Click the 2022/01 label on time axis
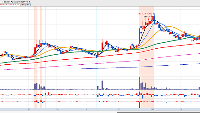The height and width of the screenshot is (113, 200). 153,109
